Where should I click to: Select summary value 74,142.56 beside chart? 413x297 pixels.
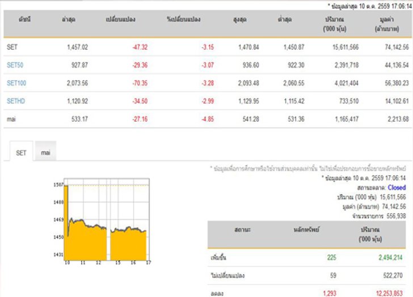pos(394,206)
